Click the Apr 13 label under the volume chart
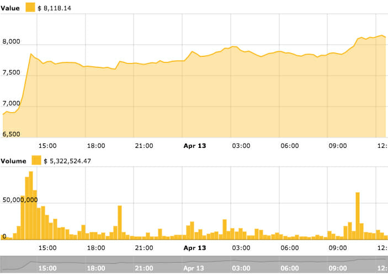388x276 pixels. [x=195, y=248]
